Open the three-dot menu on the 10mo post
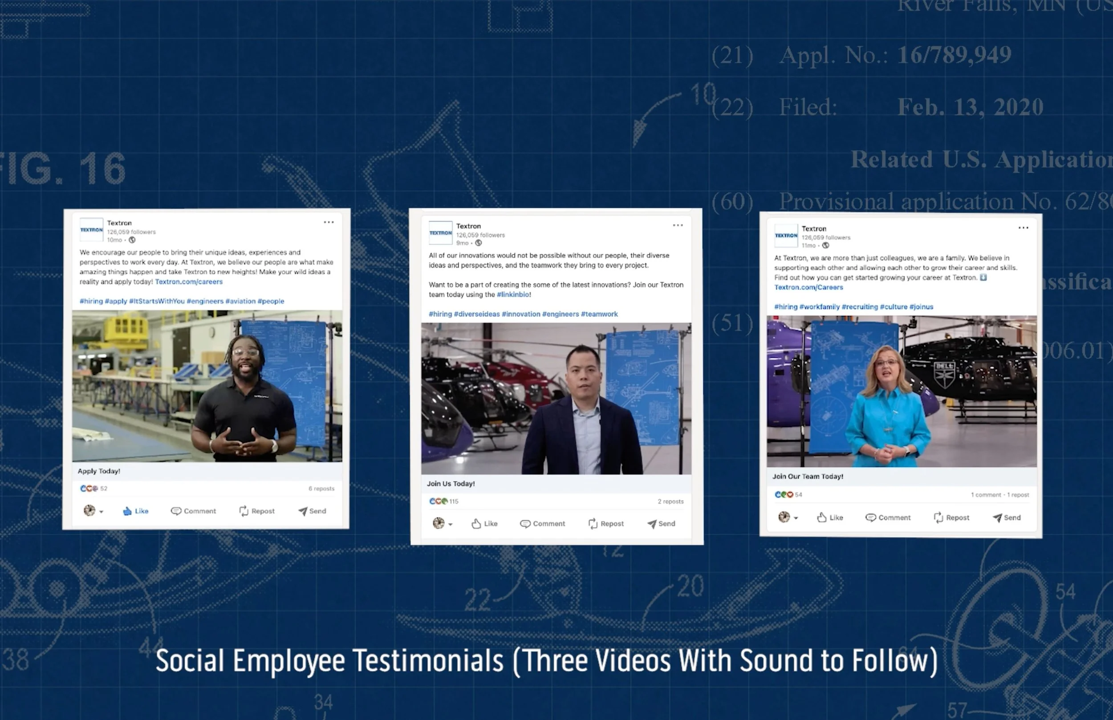The width and height of the screenshot is (1113, 720). coord(329,222)
